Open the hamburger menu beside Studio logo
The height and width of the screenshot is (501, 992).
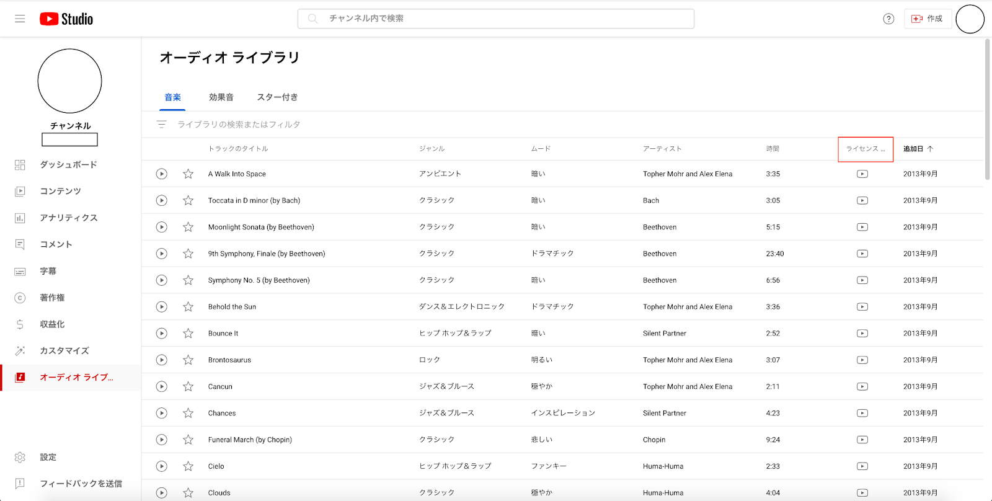(x=20, y=19)
